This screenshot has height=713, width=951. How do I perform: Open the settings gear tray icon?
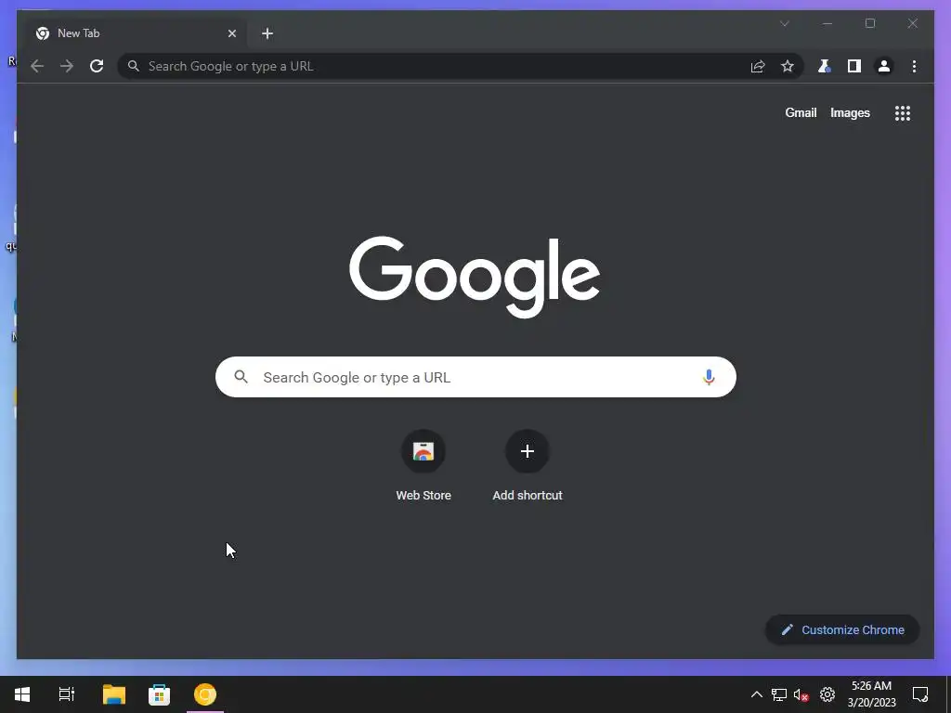click(x=827, y=694)
